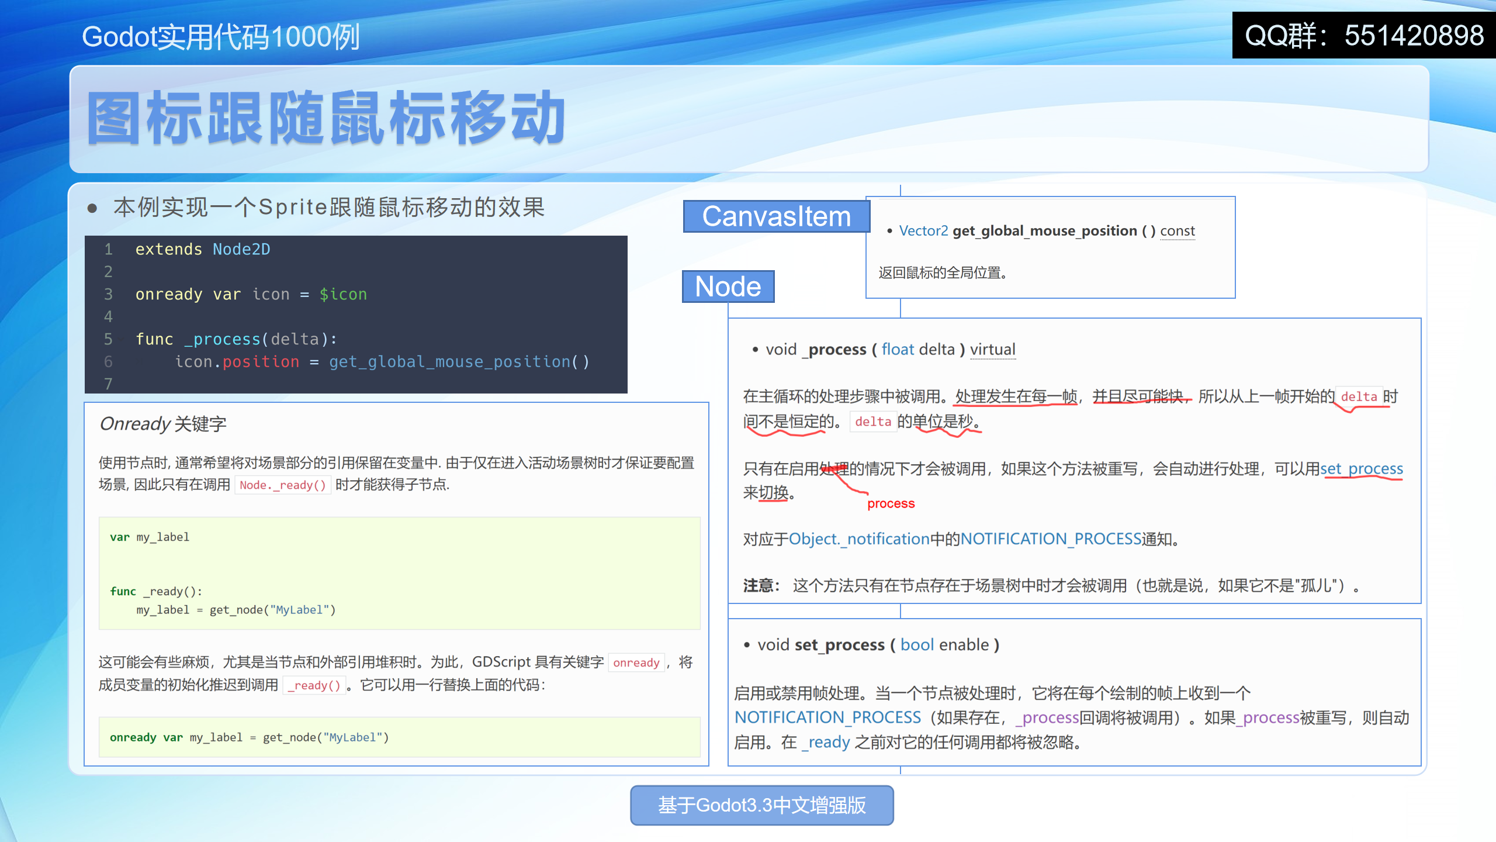Click the float type link in _process
Viewport: 1496px width, 842px height.
898,349
